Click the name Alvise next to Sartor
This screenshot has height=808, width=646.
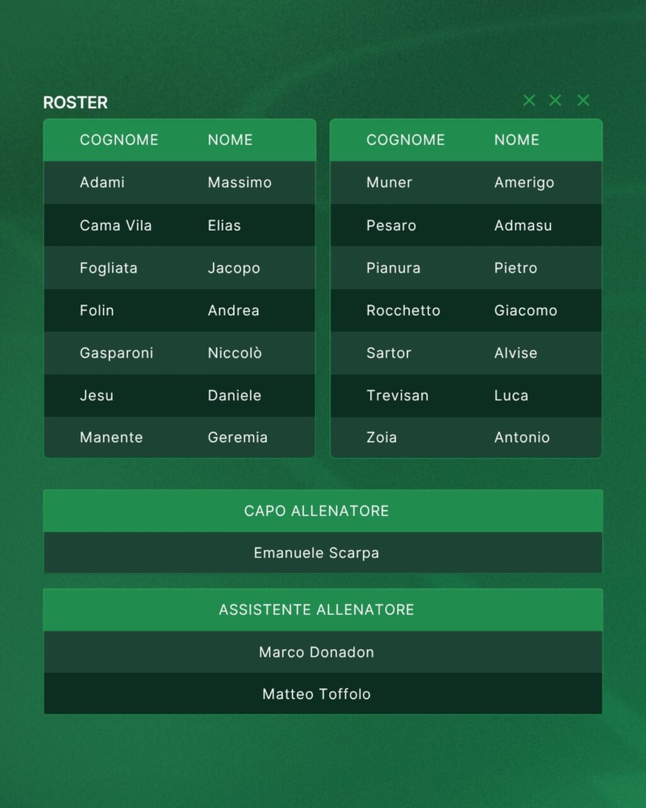click(516, 353)
